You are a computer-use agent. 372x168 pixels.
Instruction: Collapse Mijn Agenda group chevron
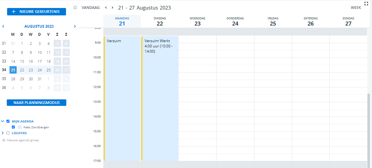[3, 121]
